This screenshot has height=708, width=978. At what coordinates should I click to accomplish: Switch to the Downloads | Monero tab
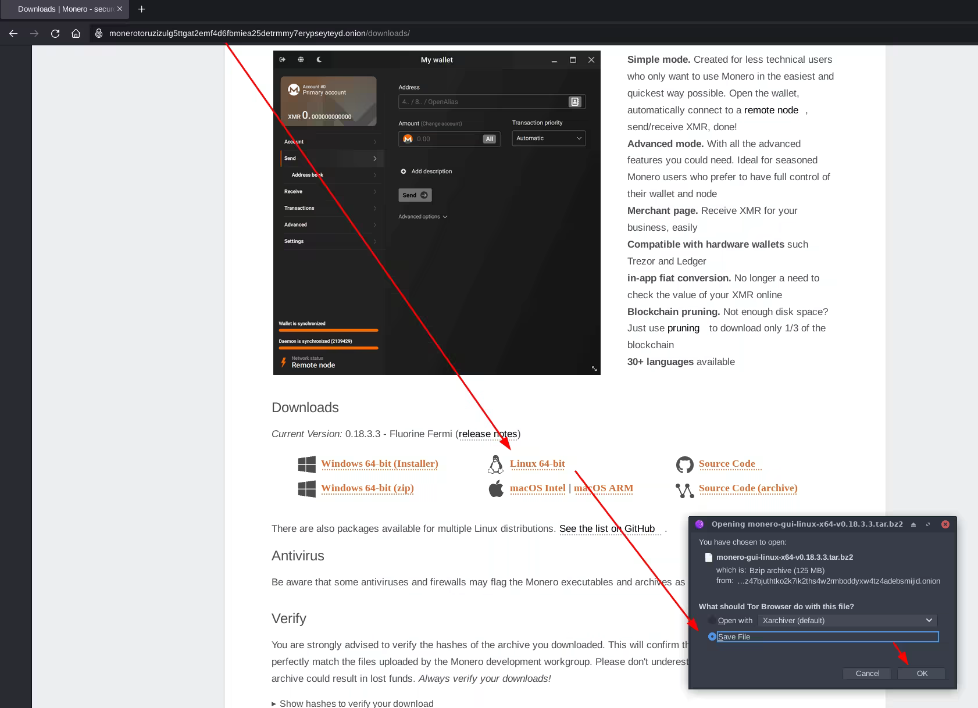[64, 9]
